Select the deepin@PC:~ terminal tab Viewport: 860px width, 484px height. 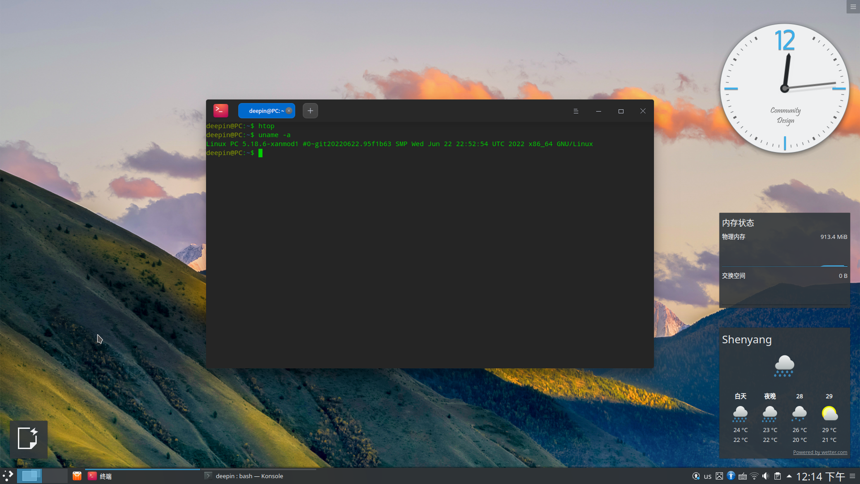tap(264, 111)
